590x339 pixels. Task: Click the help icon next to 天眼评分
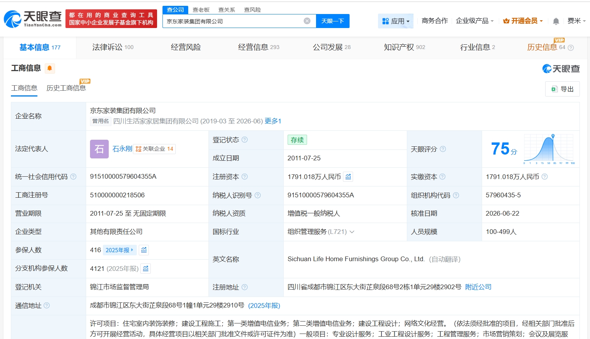point(443,149)
